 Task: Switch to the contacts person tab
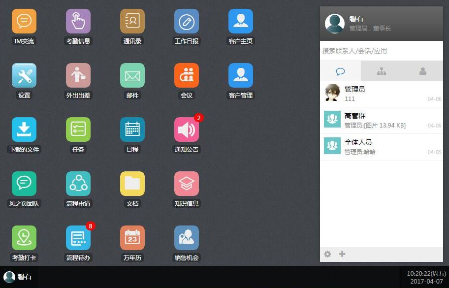[x=422, y=71]
